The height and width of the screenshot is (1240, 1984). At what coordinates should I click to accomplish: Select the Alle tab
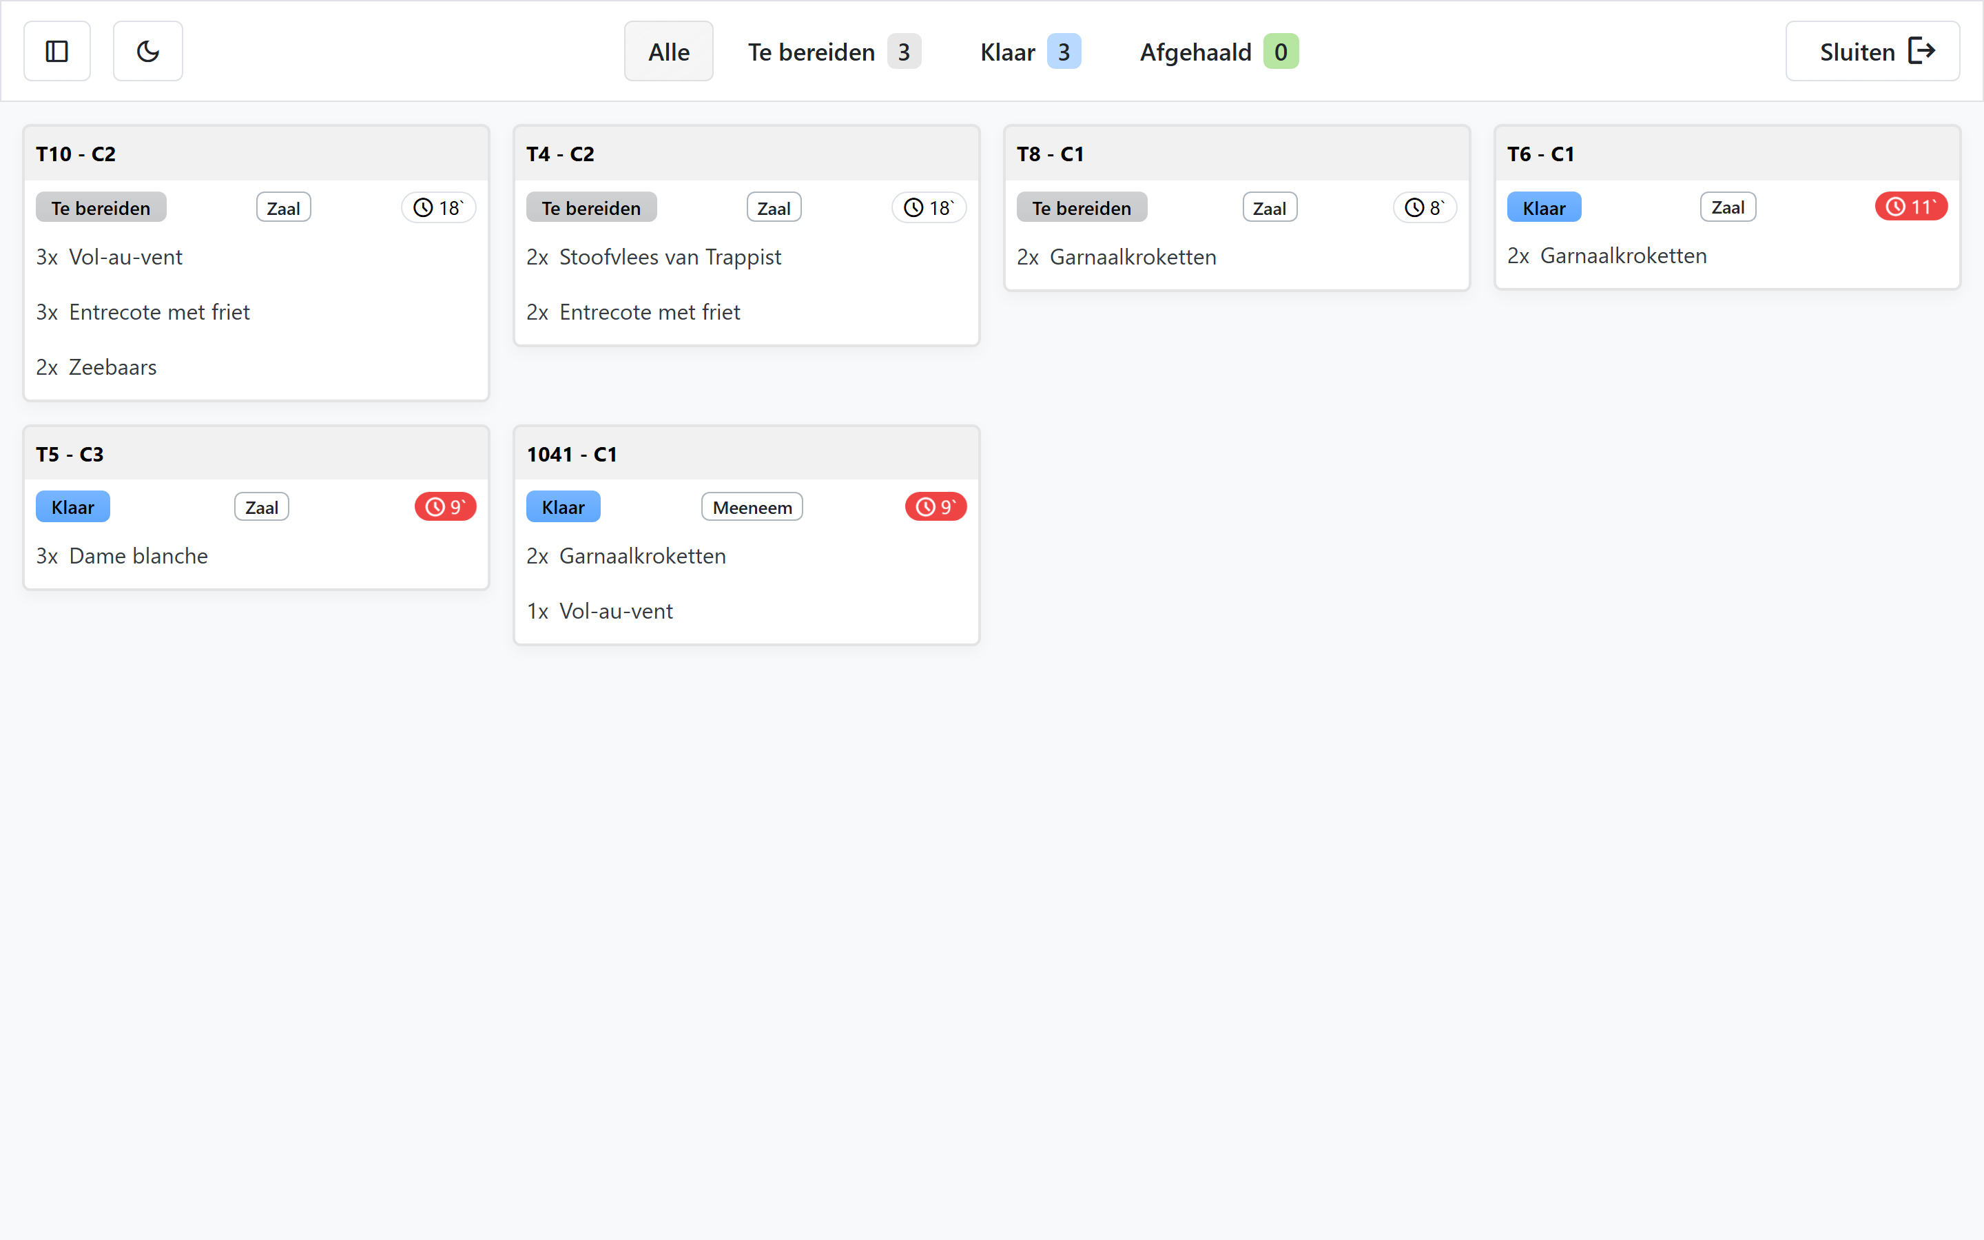pos(668,52)
